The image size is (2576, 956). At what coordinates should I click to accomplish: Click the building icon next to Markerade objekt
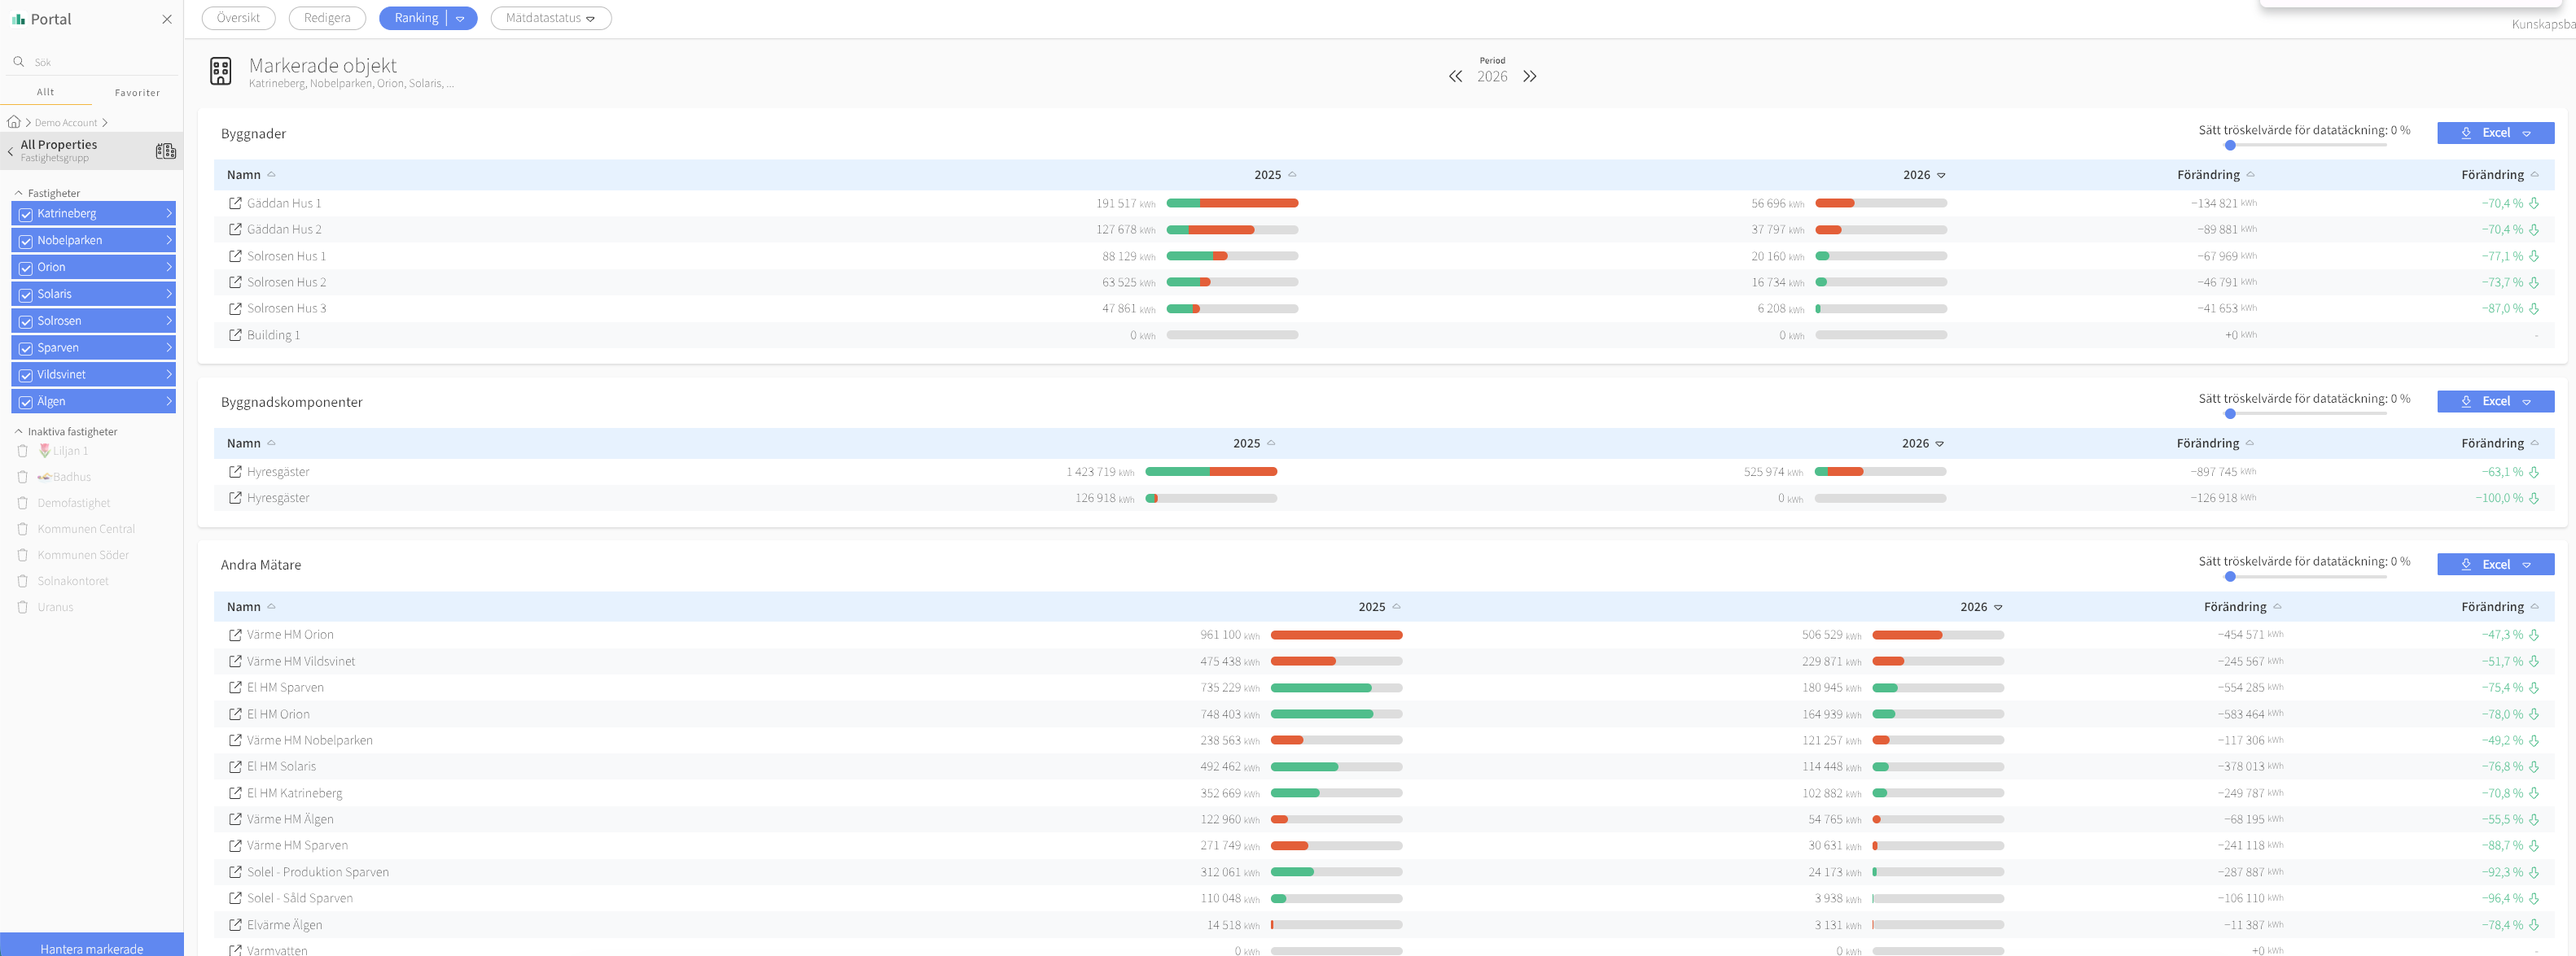tap(221, 71)
